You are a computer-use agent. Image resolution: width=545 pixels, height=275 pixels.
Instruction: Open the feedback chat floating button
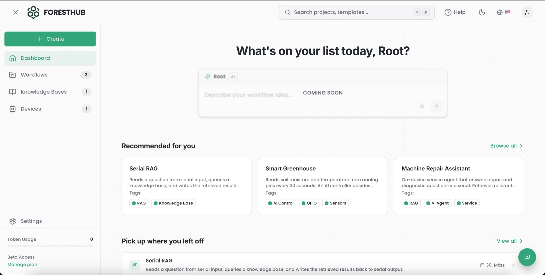(527, 257)
